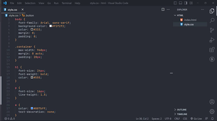Open the Edit menu
The height and width of the screenshot is (121, 217).
click(19, 3)
